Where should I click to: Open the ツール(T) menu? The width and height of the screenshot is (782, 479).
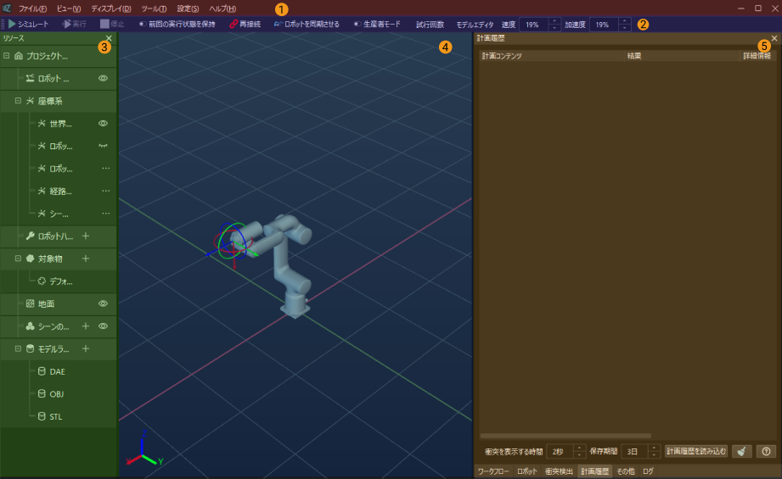click(x=154, y=8)
